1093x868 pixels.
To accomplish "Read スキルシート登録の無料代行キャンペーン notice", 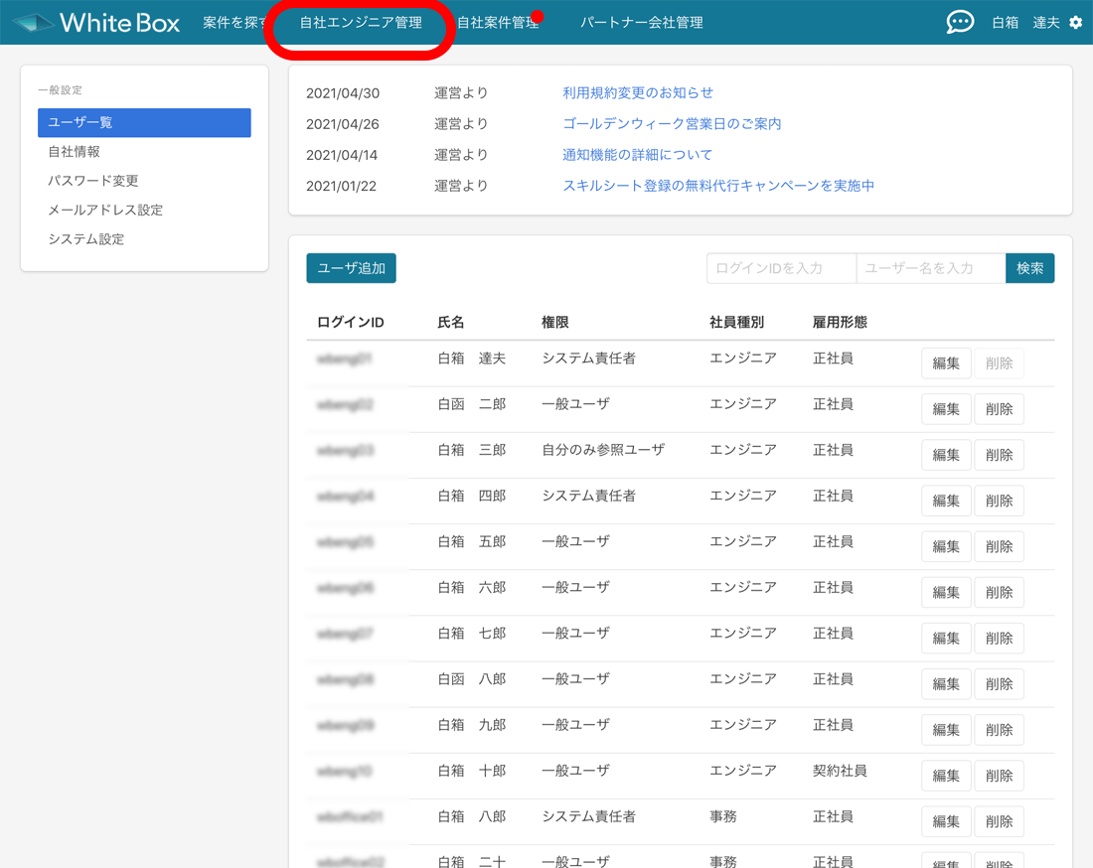I will [x=718, y=186].
